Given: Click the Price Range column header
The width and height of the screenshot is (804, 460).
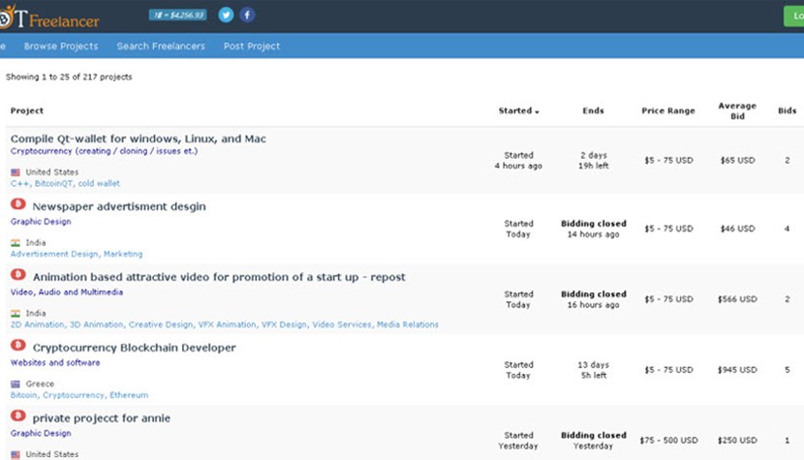Looking at the screenshot, I should (667, 111).
